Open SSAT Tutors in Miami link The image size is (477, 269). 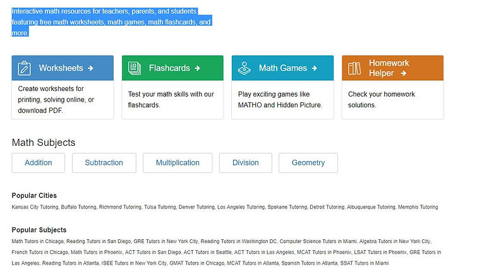click(x=365, y=263)
